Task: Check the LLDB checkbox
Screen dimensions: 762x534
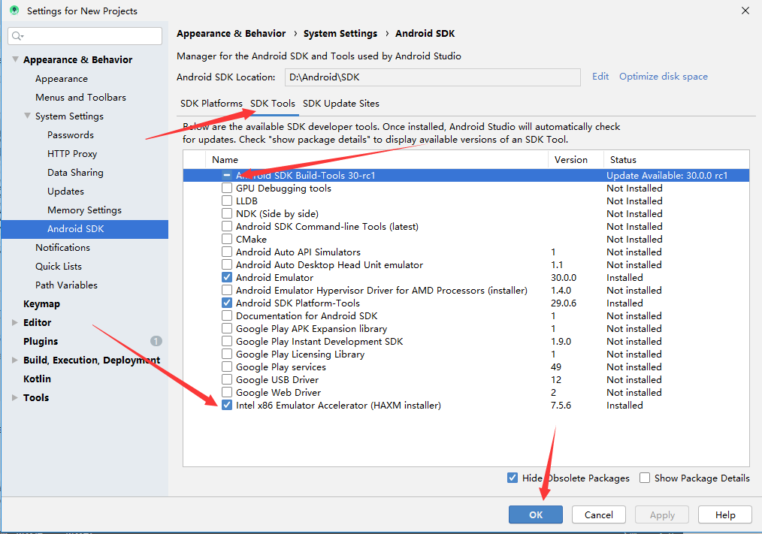Action: (x=227, y=201)
